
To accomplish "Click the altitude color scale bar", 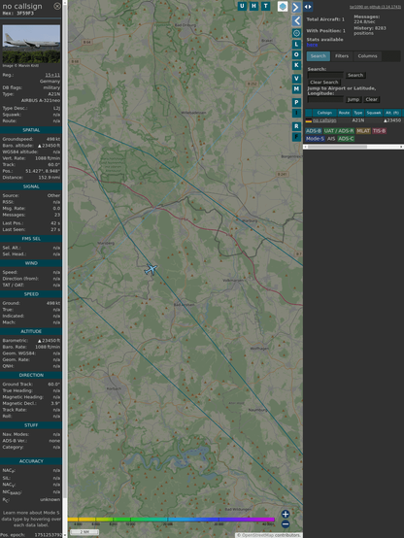I will [171, 520].
